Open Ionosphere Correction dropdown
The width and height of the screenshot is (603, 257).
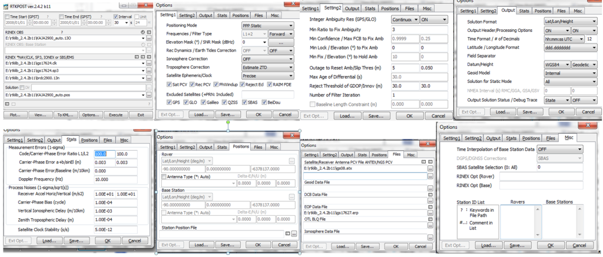pyautogui.click(x=268, y=59)
